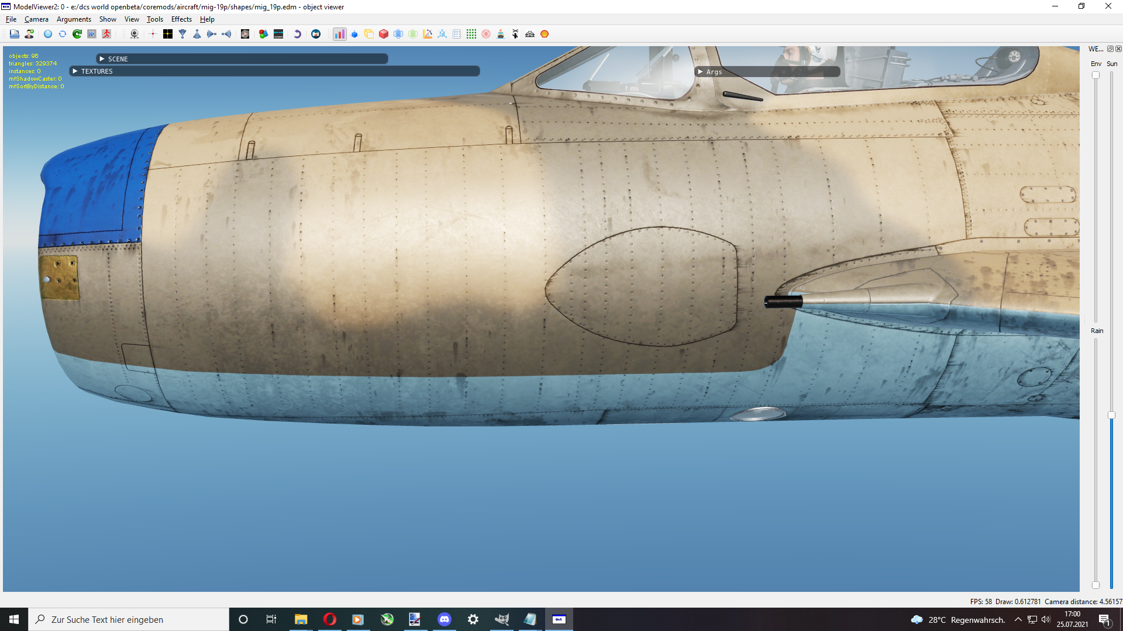
Task: Click the red running figure animation icon
Action: point(106,34)
